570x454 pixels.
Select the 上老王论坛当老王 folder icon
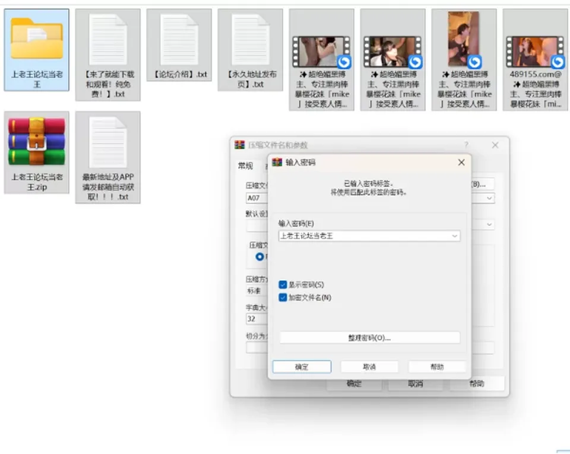pyautogui.click(x=37, y=40)
